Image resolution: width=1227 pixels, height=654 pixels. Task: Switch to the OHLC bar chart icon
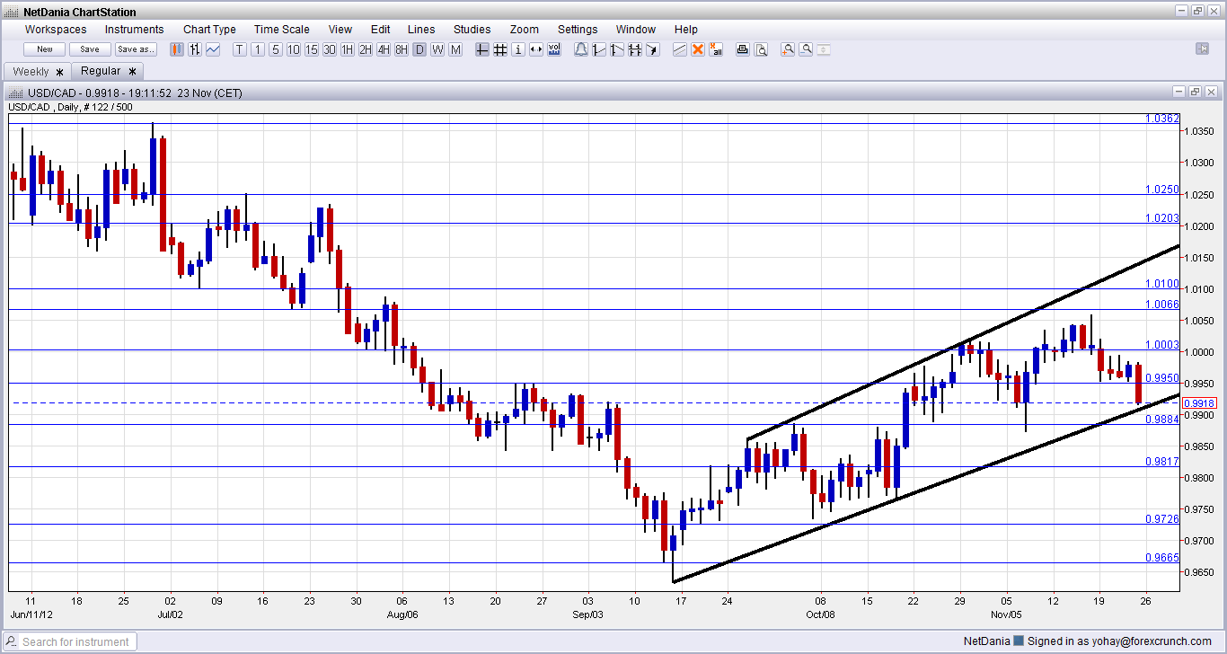[194, 49]
